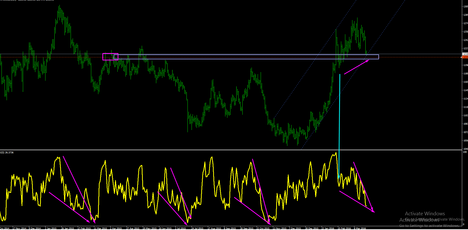
Task: Click the 19 May 2015 date label
Action: [149, 228]
